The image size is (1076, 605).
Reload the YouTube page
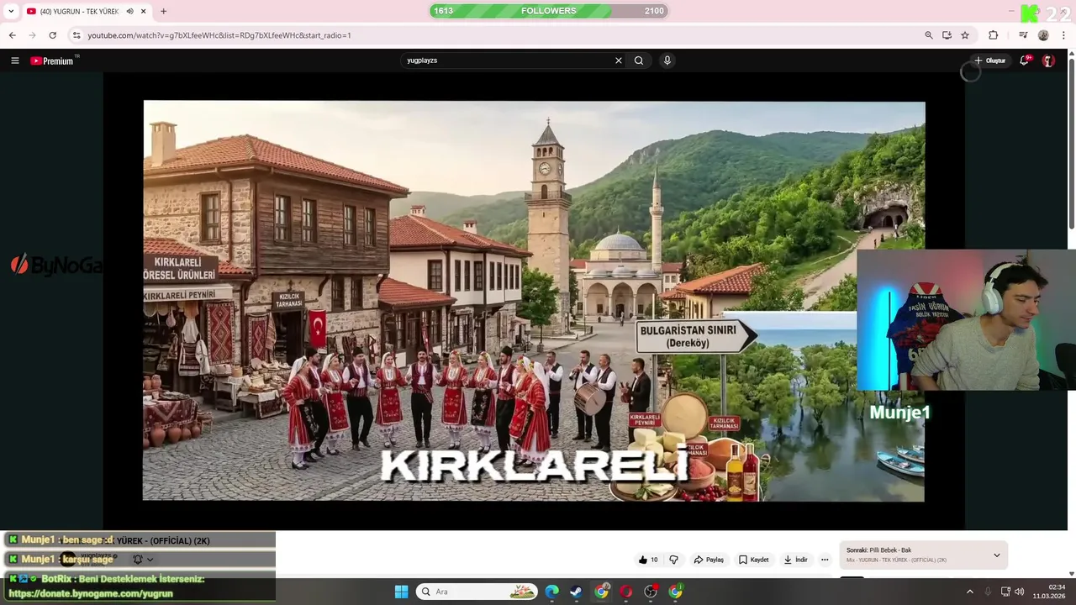point(52,35)
